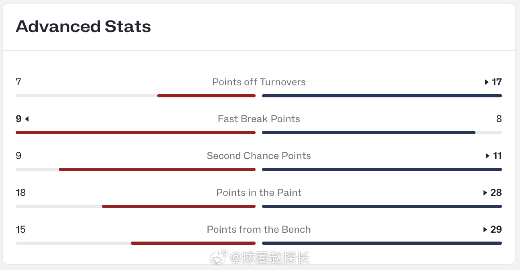This screenshot has height=270, width=520.
Task: Click the blue Points in the Paint bar
Action: (382, 206)
